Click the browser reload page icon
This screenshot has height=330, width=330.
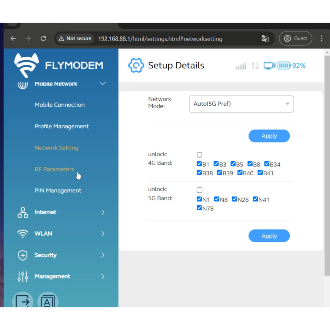click(43, 39)
